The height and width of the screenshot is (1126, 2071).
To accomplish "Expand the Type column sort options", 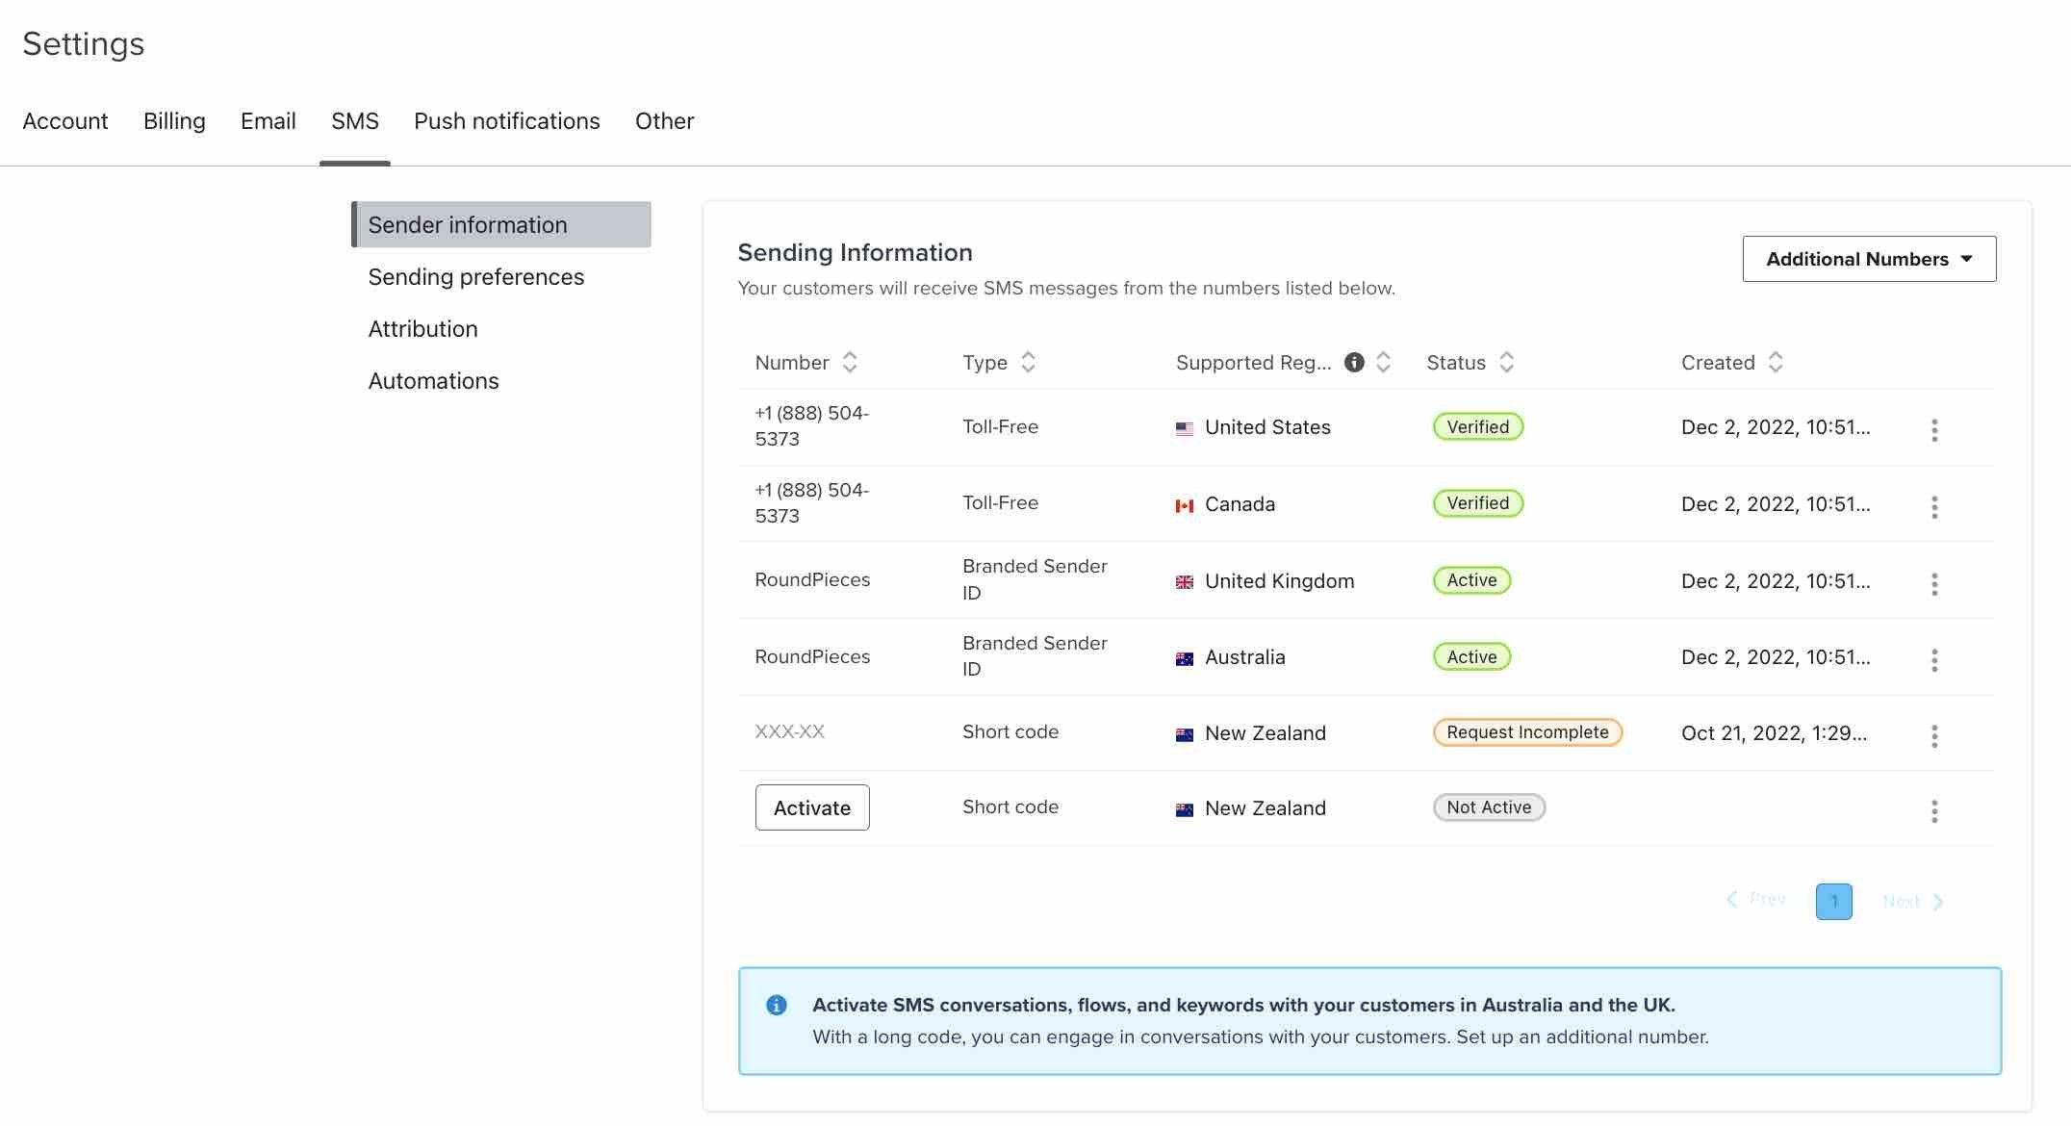I will [1027, 362].
